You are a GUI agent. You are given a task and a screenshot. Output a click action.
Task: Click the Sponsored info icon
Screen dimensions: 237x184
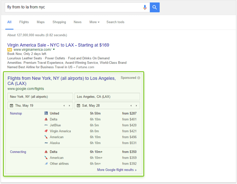click(139, 78)
